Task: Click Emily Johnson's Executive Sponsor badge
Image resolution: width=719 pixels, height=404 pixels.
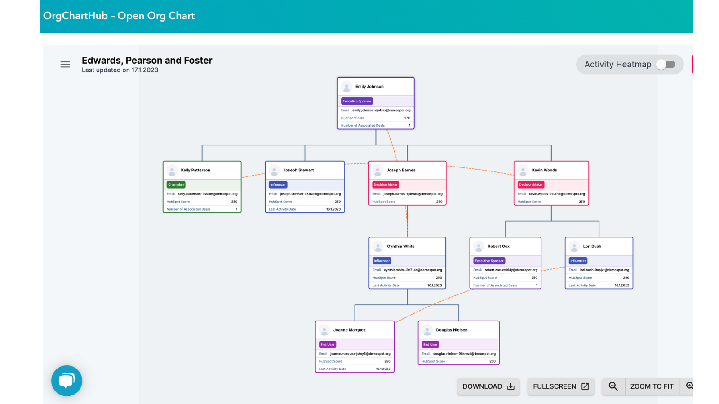Action: tap(357, 101)
